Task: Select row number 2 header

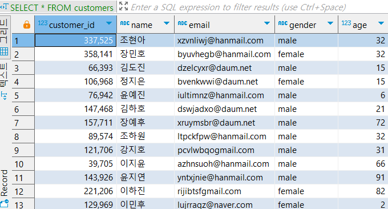Action: tap(23, 54)
